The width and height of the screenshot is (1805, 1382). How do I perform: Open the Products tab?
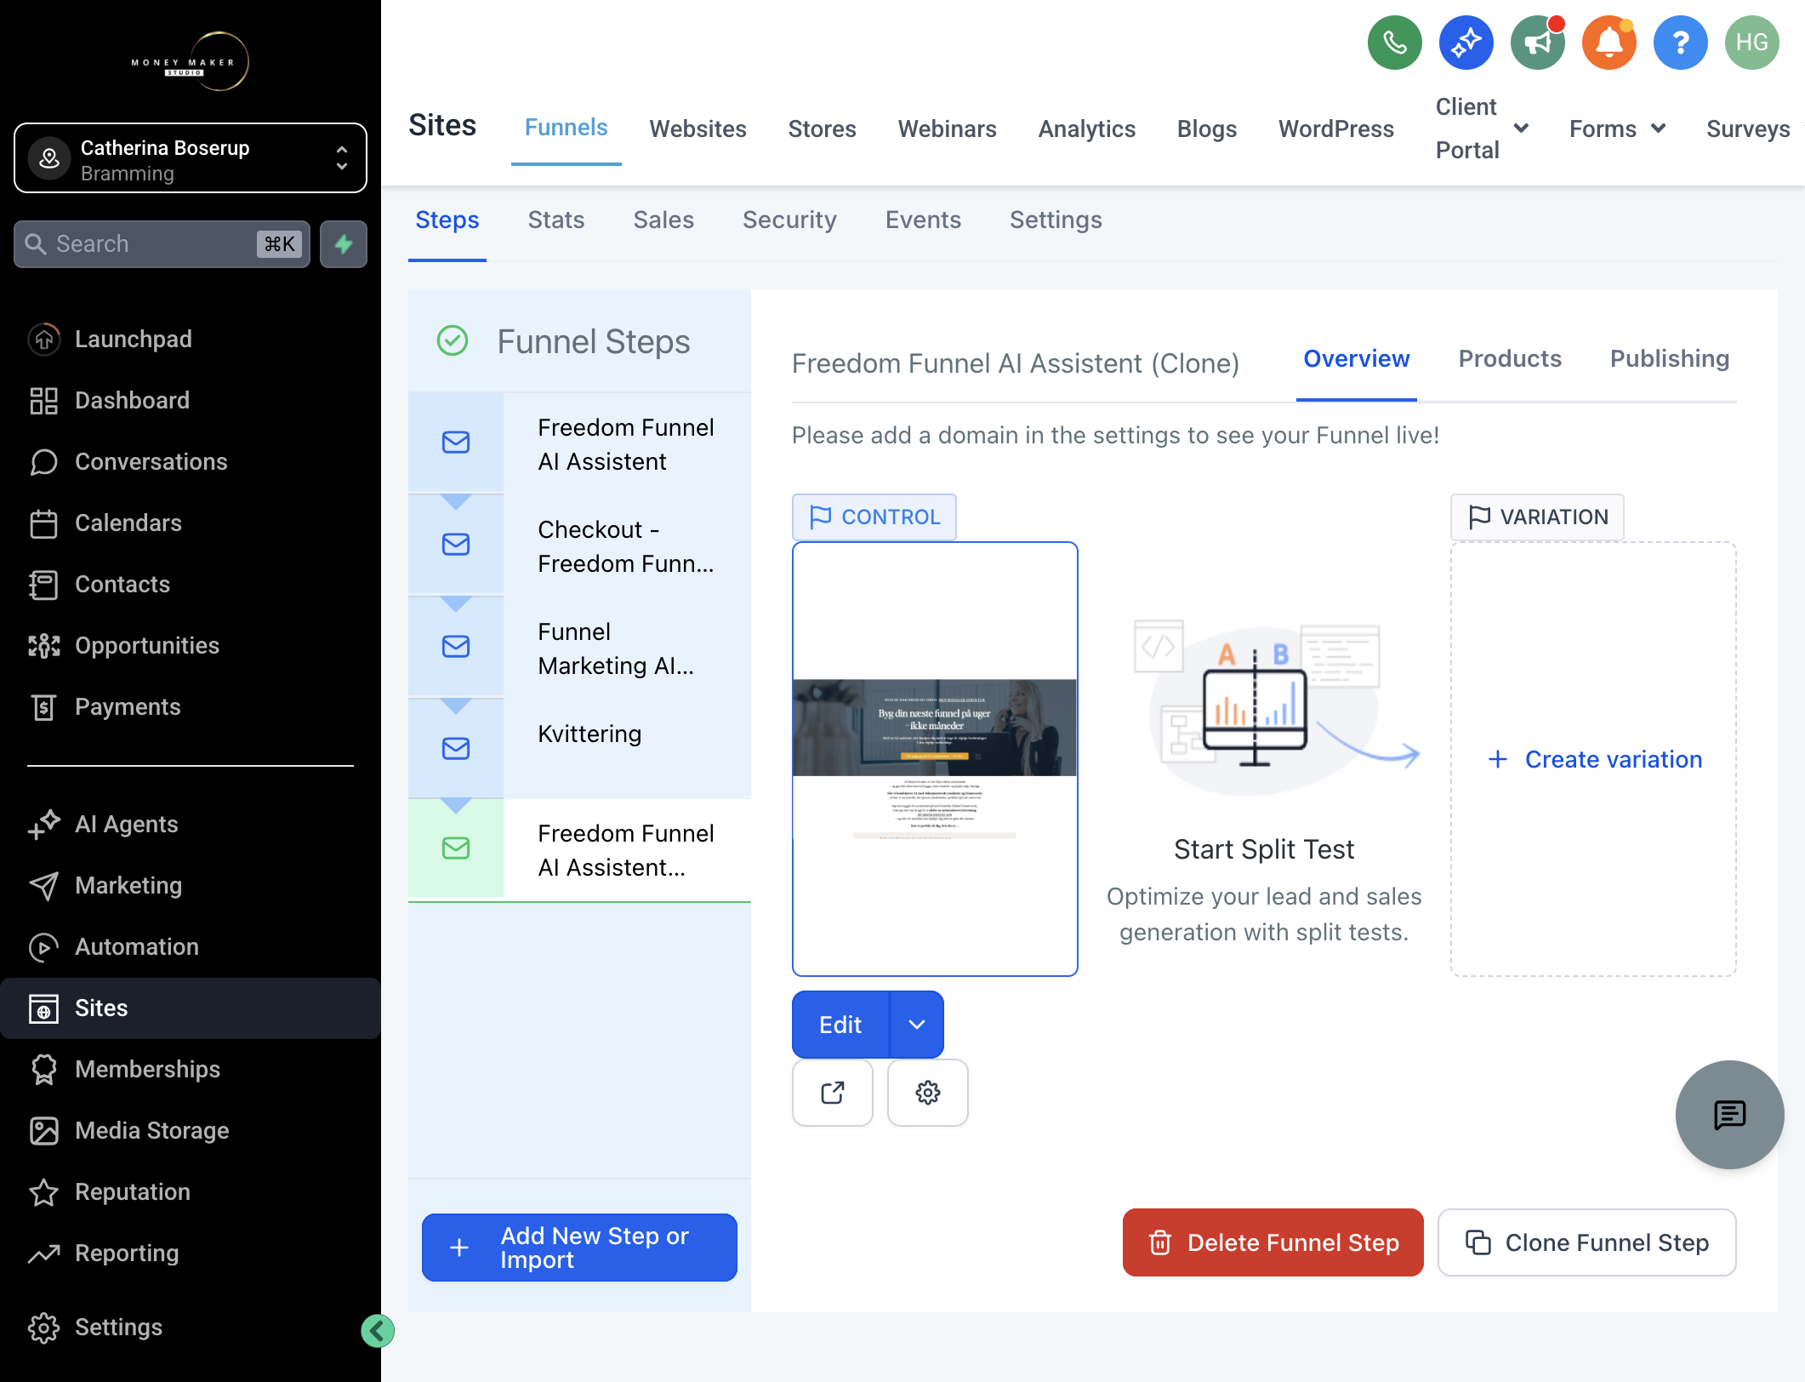click(x=1510, y=358)
